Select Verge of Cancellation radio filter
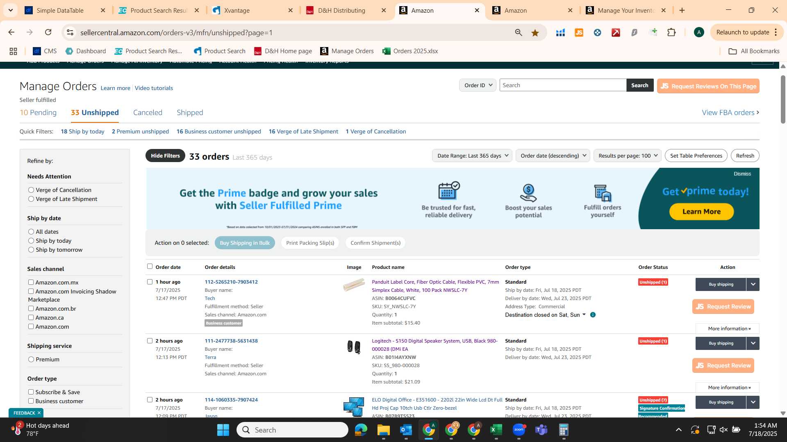Screen dimensions: 787x442 tap(31, 190)
